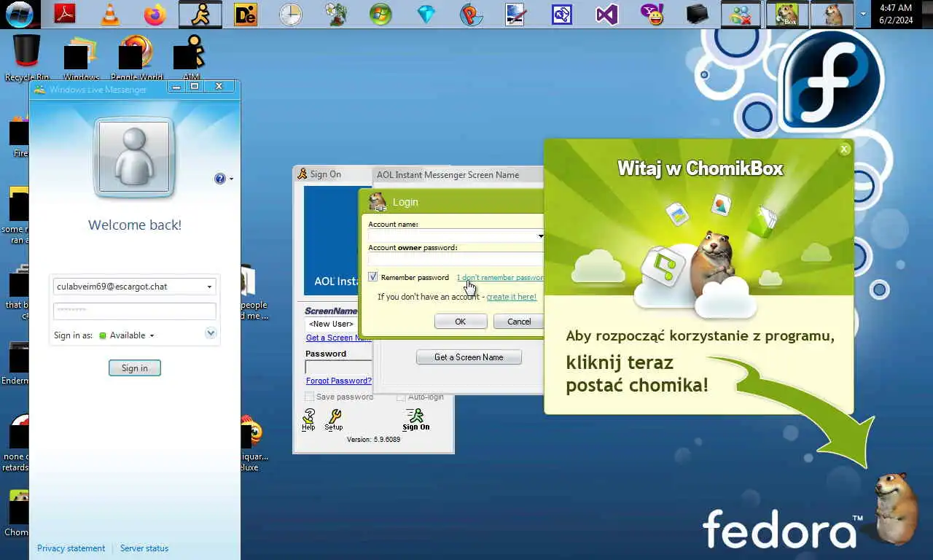
Task: Focus the AIM Password field
Action: [x=339, y=367]
